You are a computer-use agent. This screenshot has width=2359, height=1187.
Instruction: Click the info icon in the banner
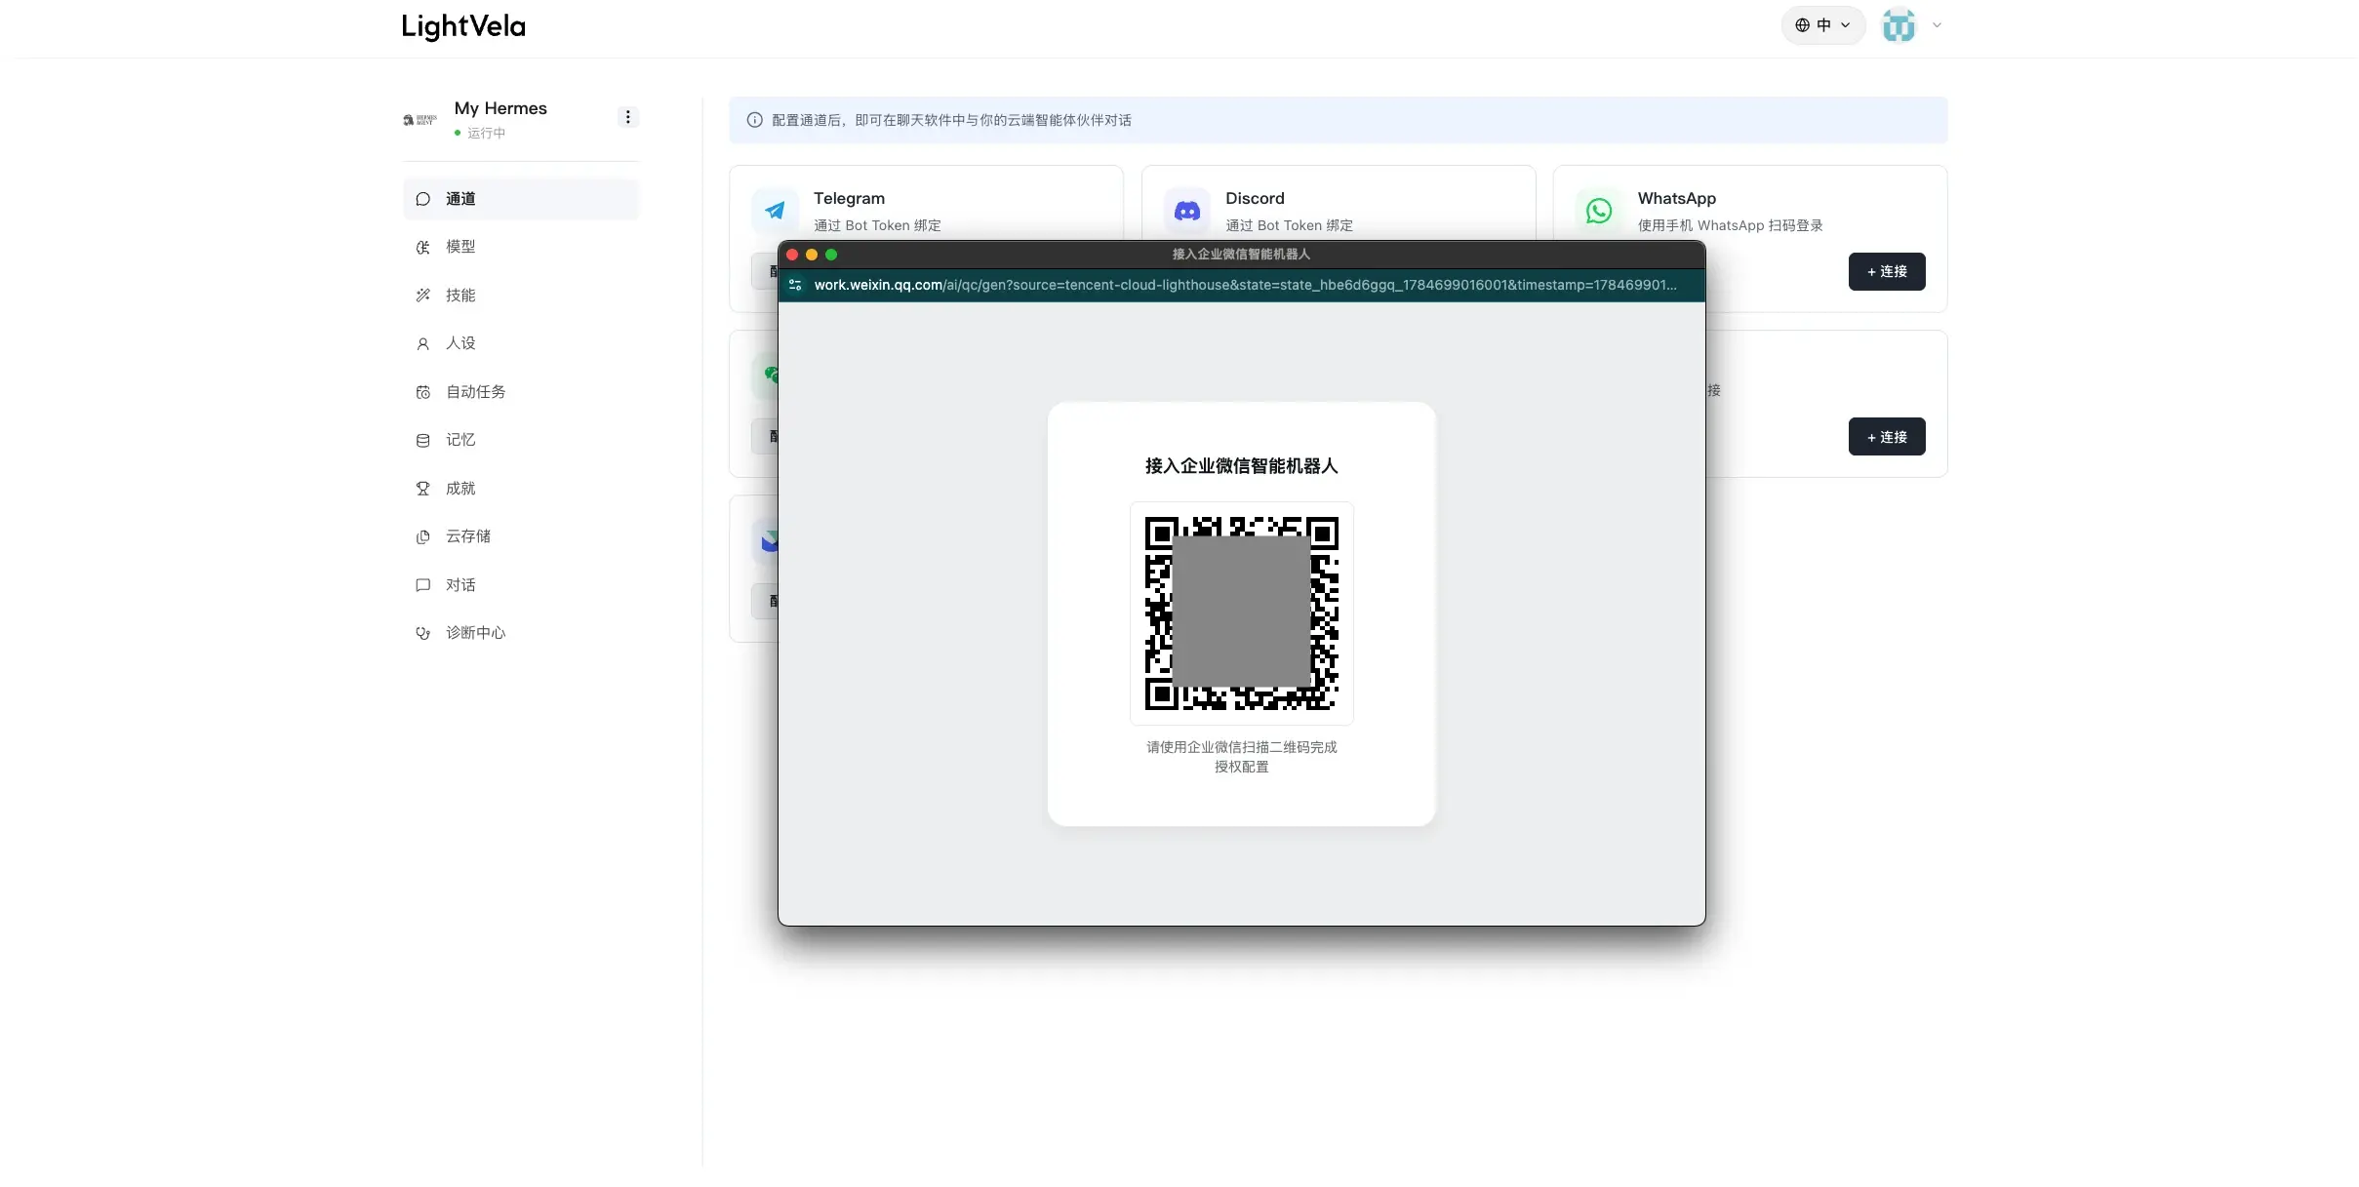click(x=754, y=120)
